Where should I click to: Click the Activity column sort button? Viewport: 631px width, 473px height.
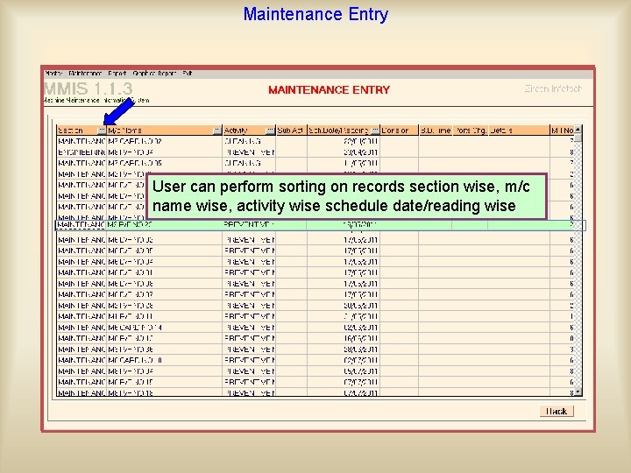[271, 131]
